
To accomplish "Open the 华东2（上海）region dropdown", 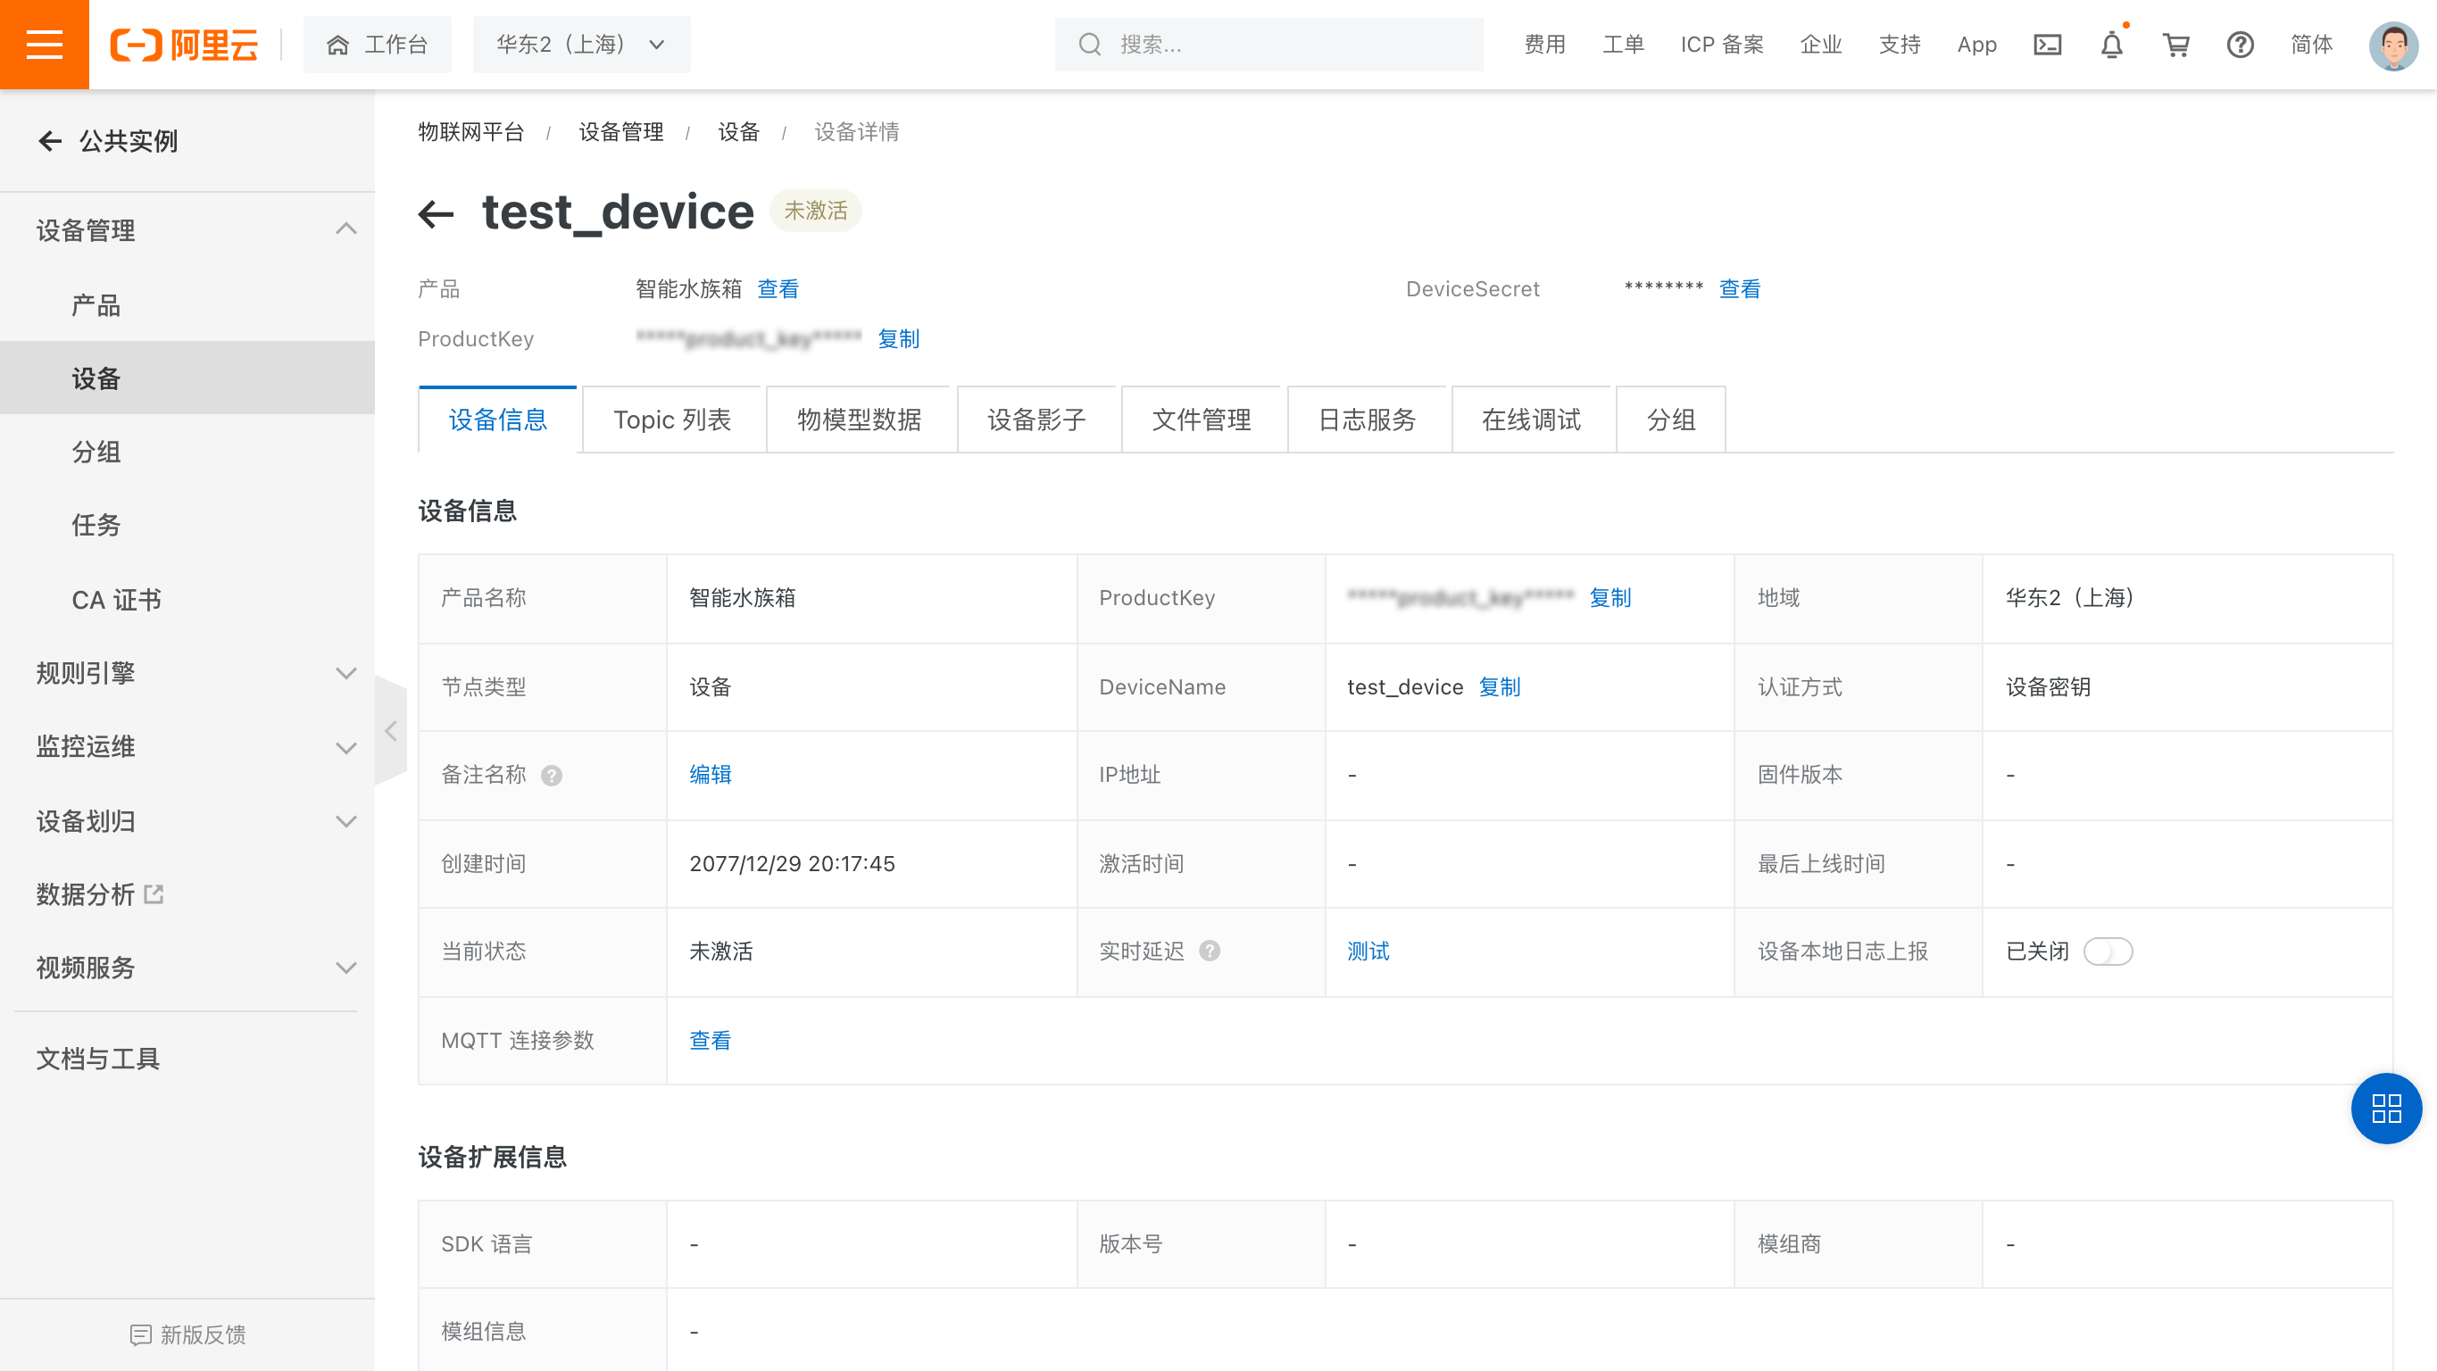I will point(580,44).
